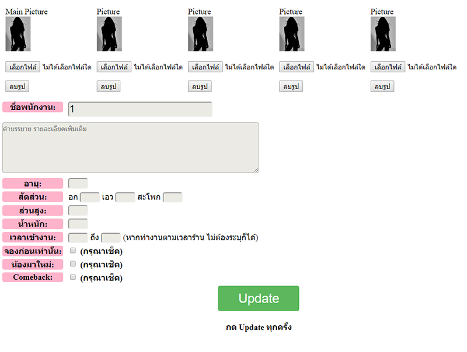Click the second picture thumbnail
467x352 pixels.
[109, 34]
